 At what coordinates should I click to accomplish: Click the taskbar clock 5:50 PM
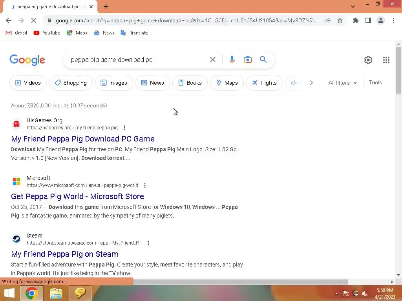pyautogui.click(x=385, y=290)
